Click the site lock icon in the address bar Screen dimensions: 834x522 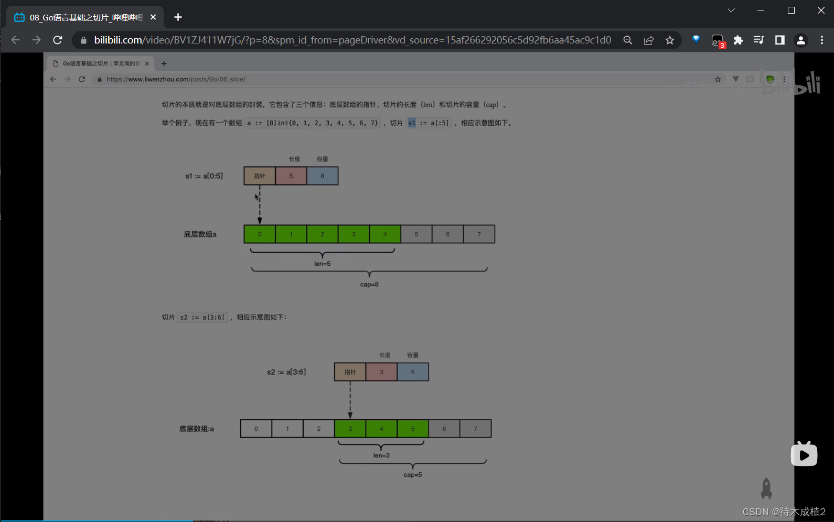[83, 40]
